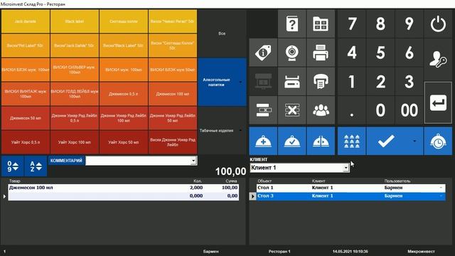The height and width of the screenshot is (256, 455).
Task: Click the price tag info icon
Action: tap(263, 53)
